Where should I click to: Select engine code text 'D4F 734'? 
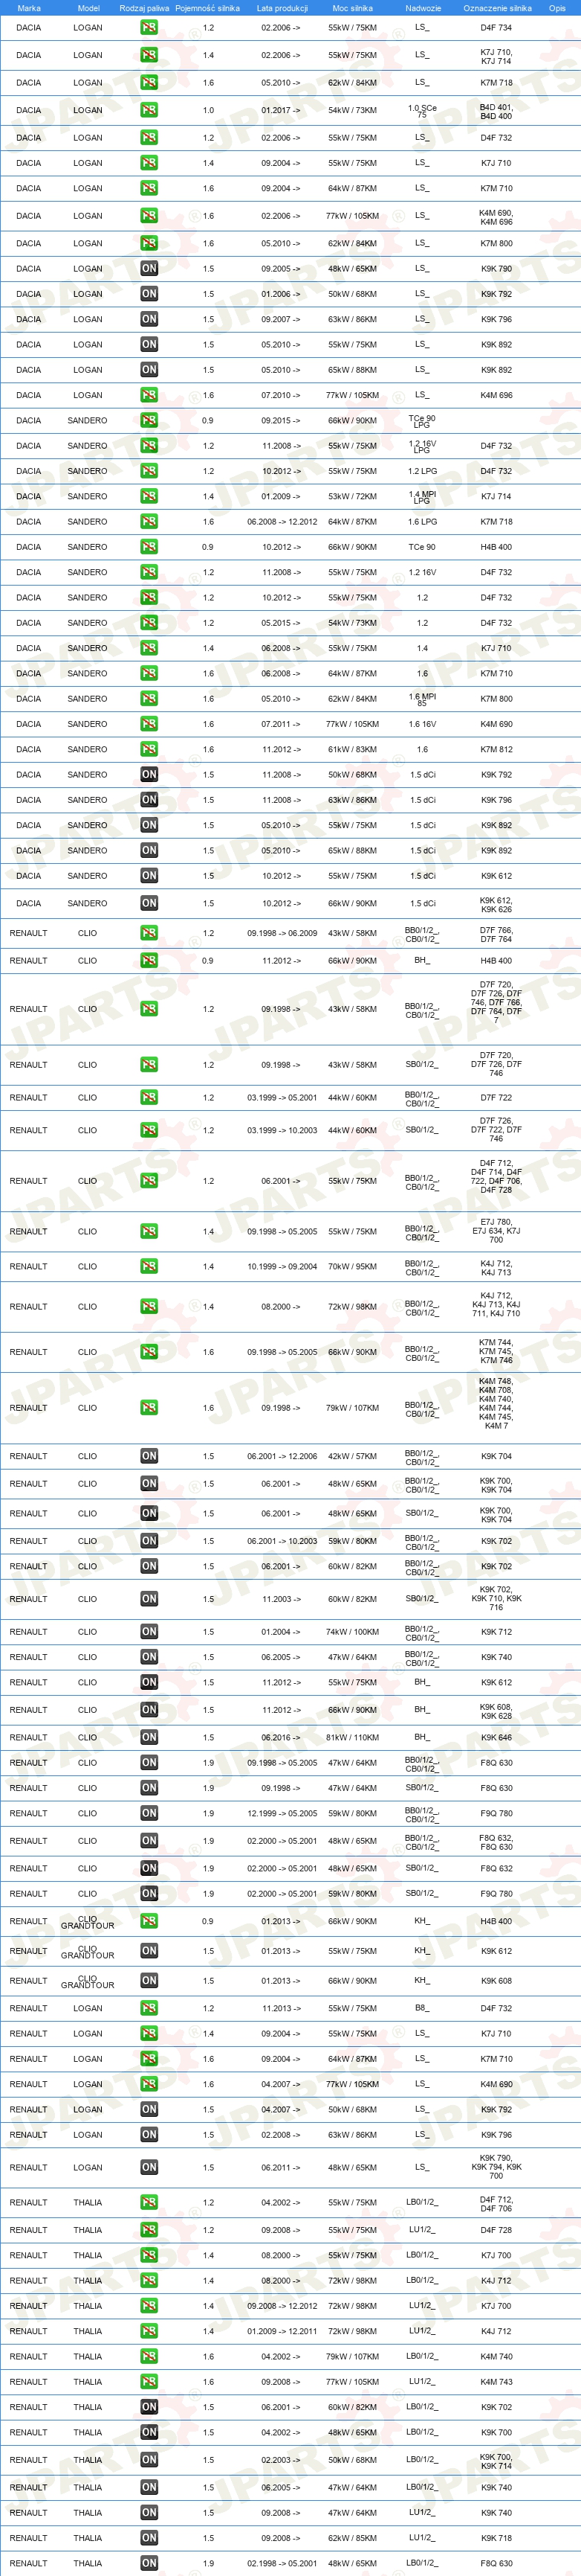(496, 28)
